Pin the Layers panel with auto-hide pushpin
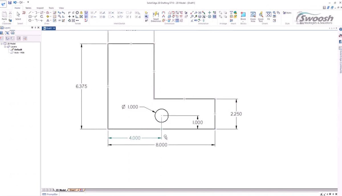The height and width of the screenshot is (196, 342). coord(35,28)
